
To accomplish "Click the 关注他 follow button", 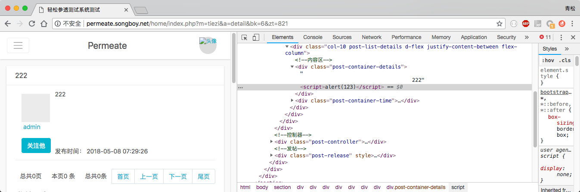I will [x=36, y=146].
